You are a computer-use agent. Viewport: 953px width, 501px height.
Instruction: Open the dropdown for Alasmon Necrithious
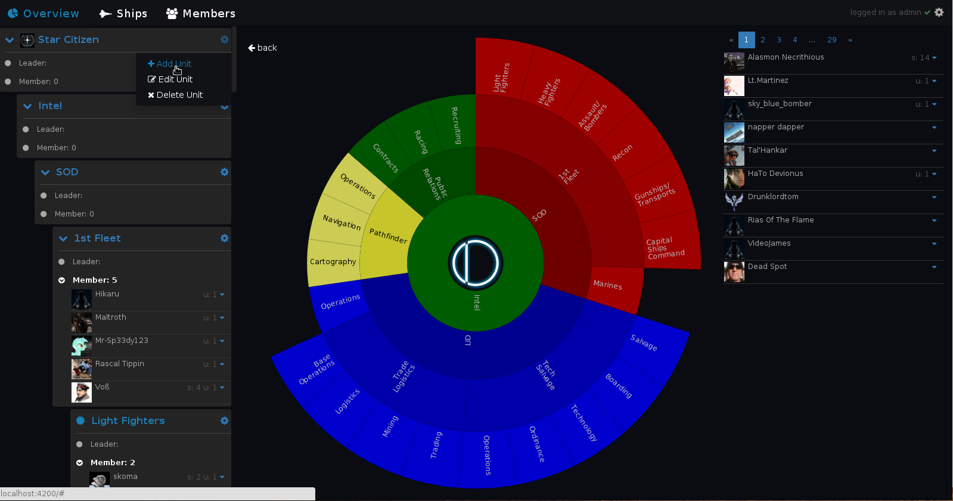[x=934, y=58]
